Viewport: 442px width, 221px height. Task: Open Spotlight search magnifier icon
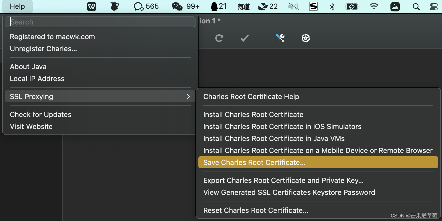point(416,7)
